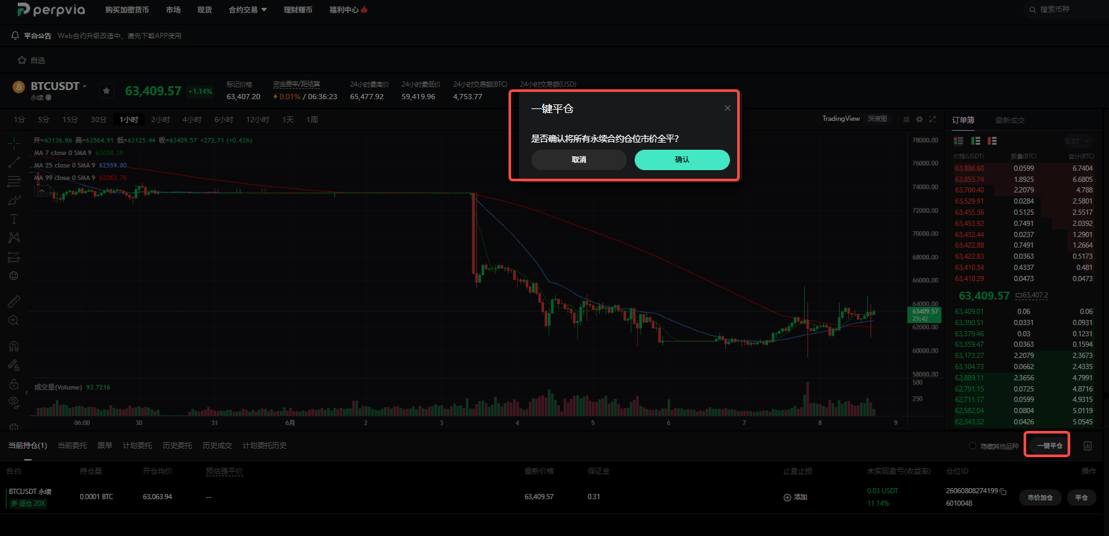The width and height of the screenshot is (1109, 536).
Task: Click market add-position button for BTCUSDT
Action: pos(1040,497)
